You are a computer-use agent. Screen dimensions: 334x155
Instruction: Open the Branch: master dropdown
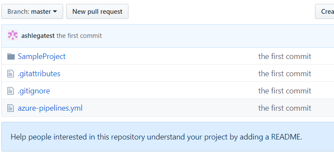pos(32,12)
